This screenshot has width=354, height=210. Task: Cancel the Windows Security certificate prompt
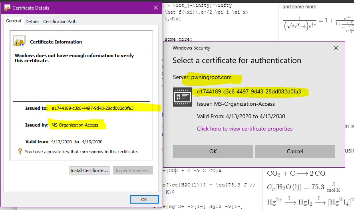coord(295,151)
